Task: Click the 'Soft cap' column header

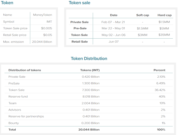Action: [142, 15]
